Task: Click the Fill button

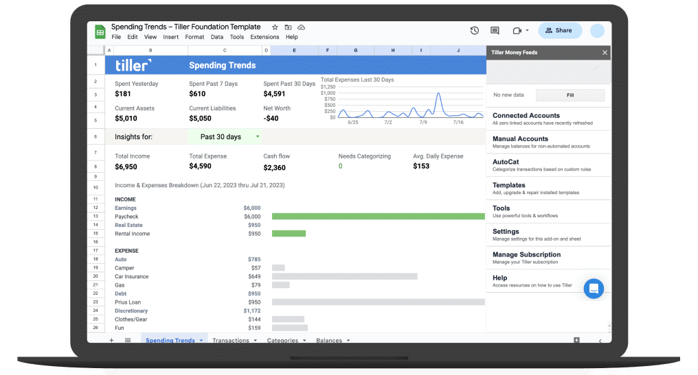Action: click(x=570, y=95)
